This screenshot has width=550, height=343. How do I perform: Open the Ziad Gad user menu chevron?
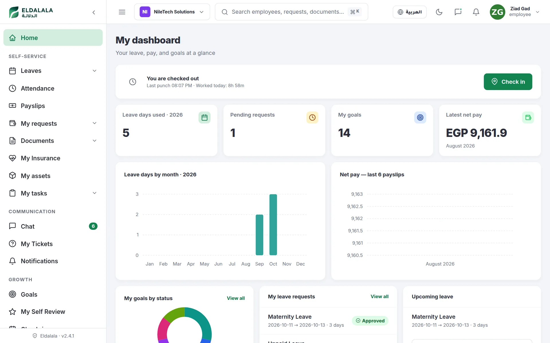[x=538, y=12]
